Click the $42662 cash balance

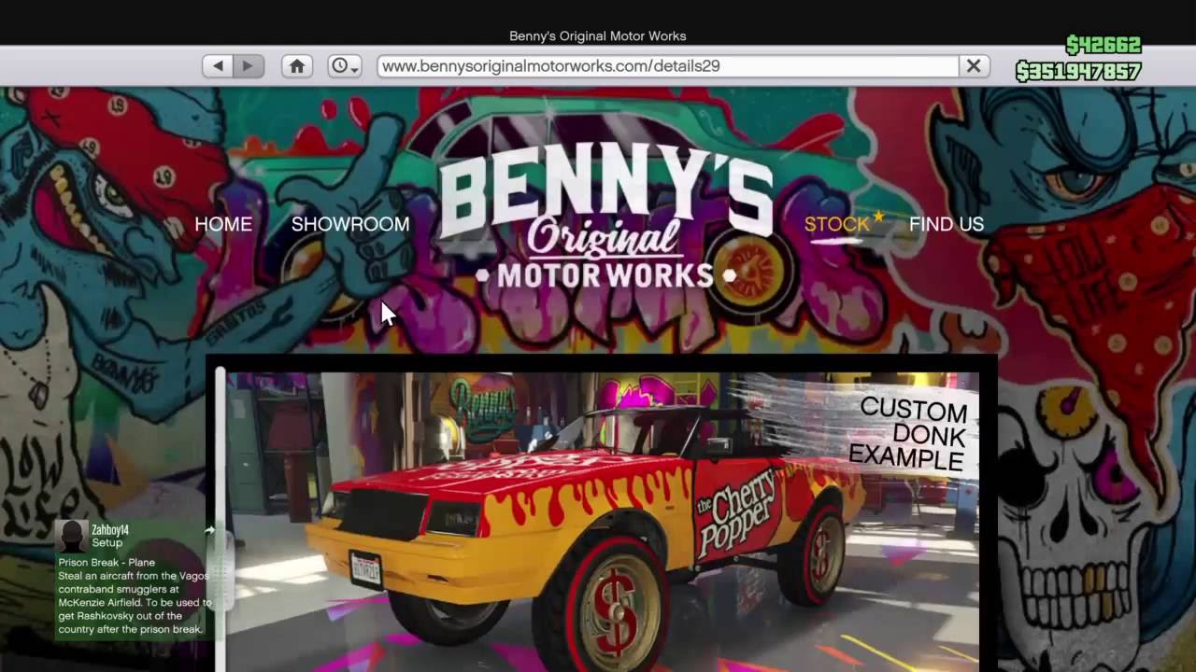pos(1103,45)
